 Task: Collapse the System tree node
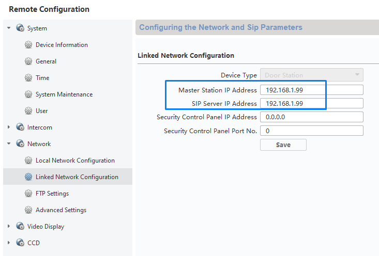tap(9, 28)
